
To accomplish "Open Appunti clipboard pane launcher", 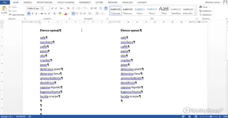I will (25, 19).
